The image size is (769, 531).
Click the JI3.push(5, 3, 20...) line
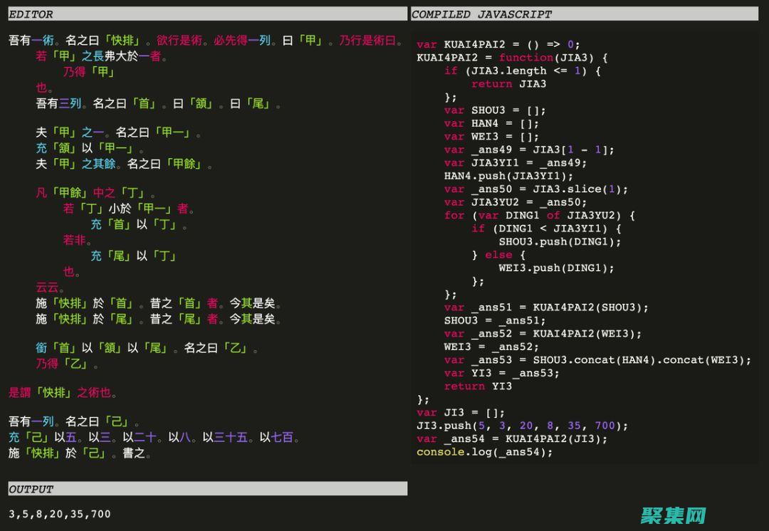[x=522, y=426]
